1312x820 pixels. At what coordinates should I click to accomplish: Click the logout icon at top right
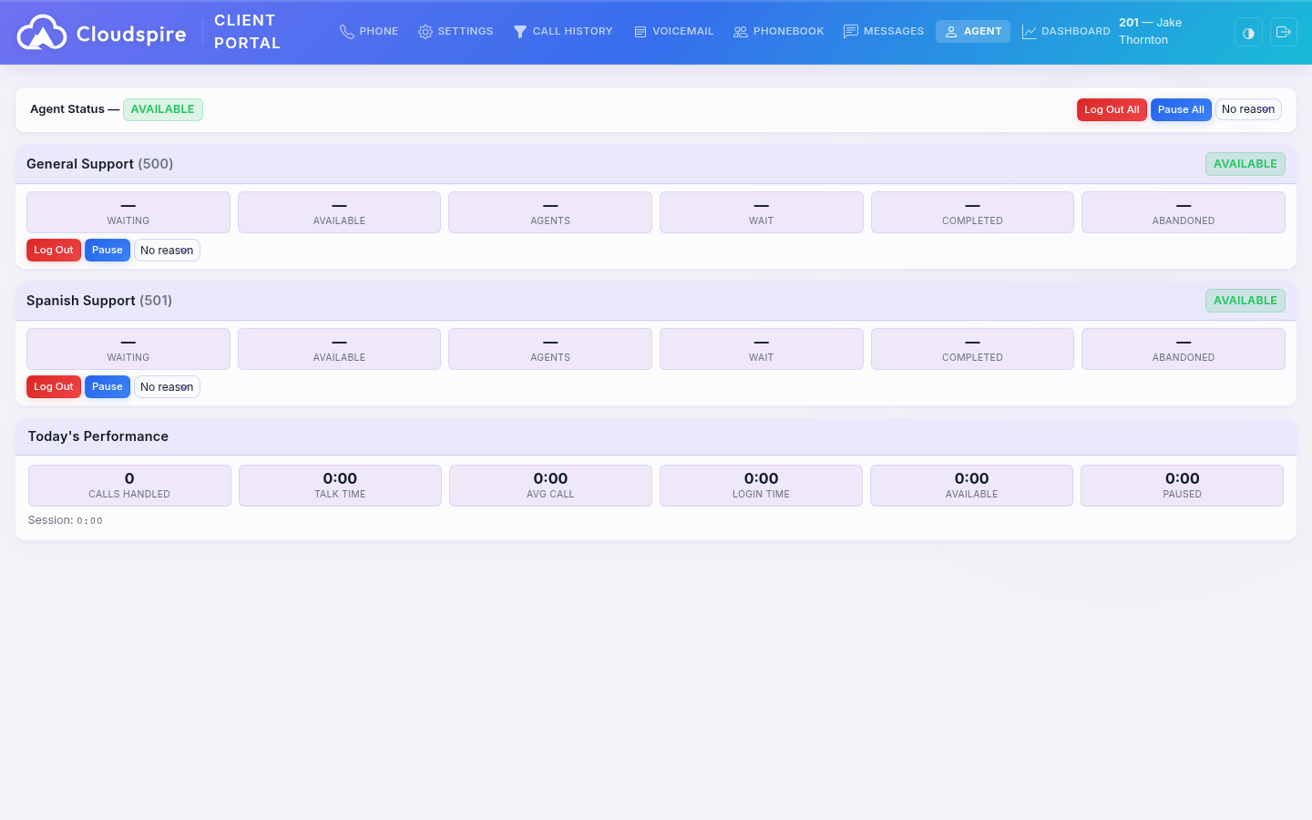pos(1284,32)
